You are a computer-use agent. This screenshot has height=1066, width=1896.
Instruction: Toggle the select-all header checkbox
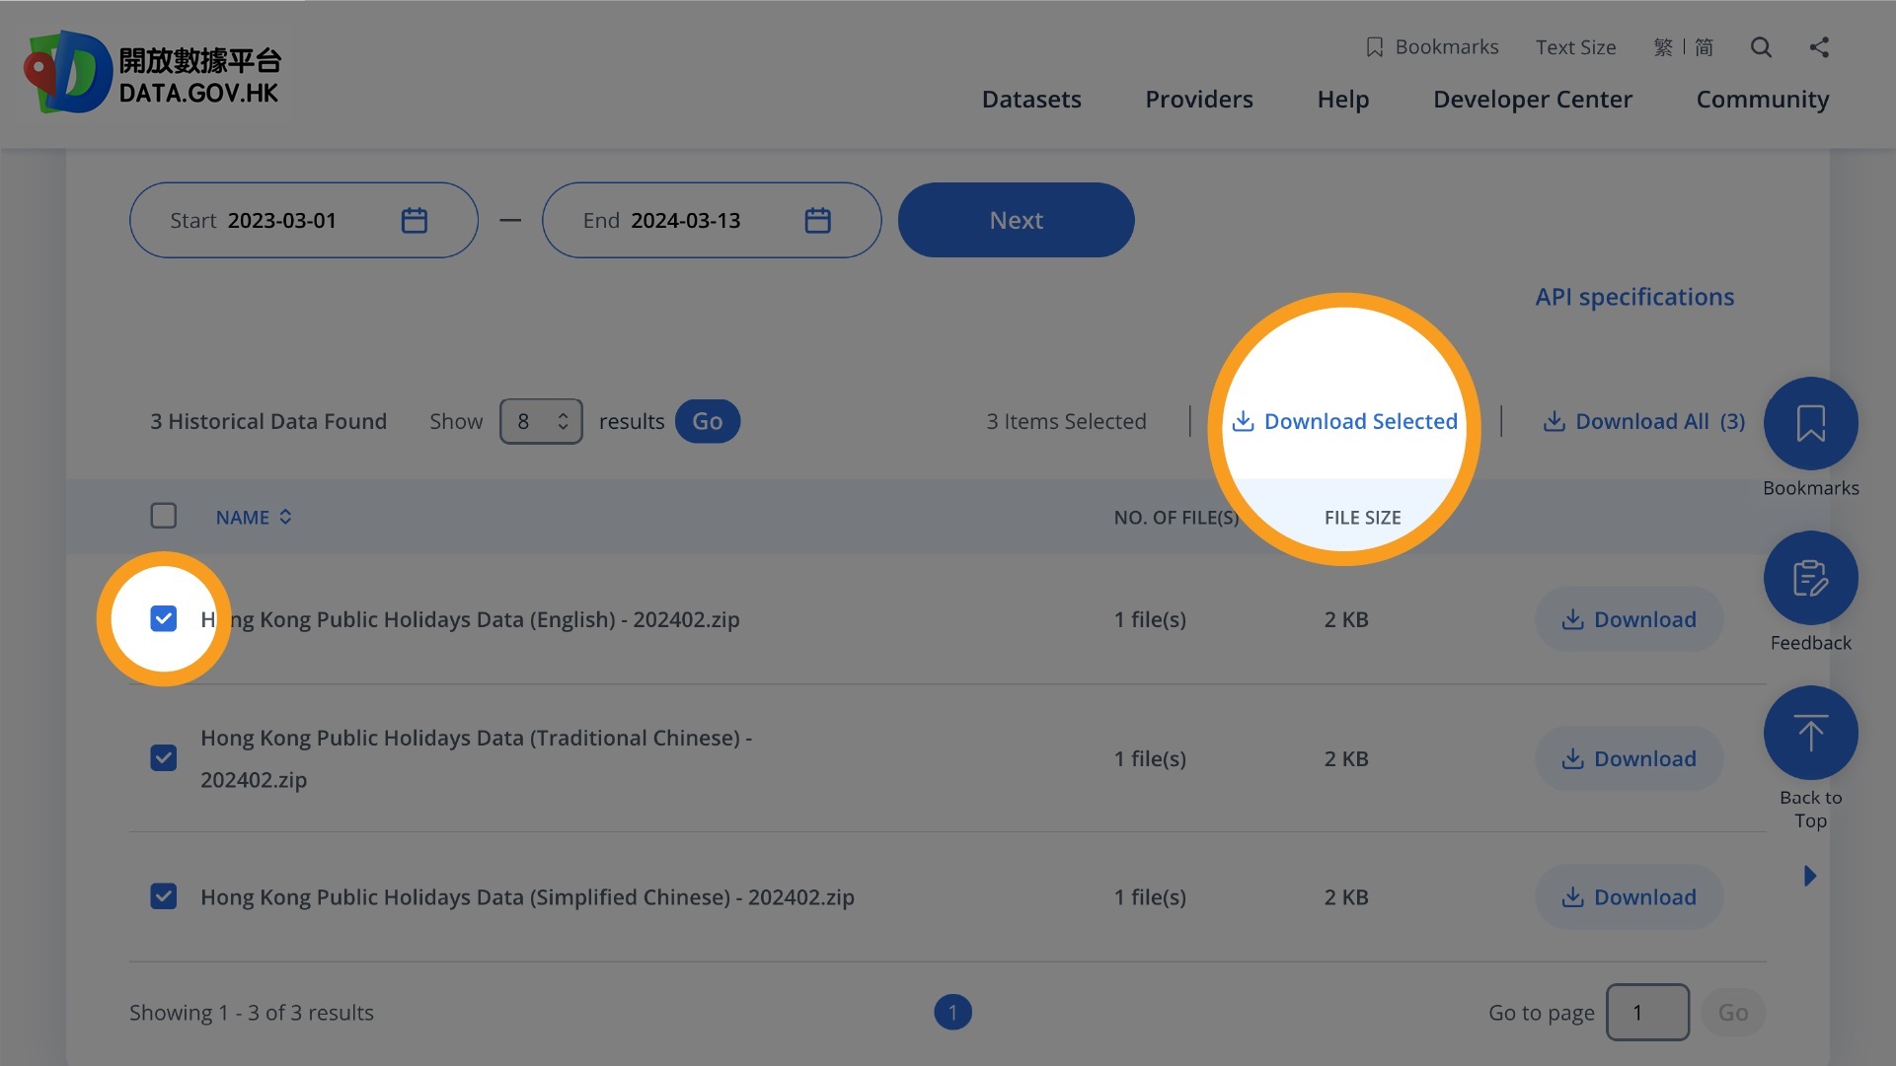[x=164, y=516]
